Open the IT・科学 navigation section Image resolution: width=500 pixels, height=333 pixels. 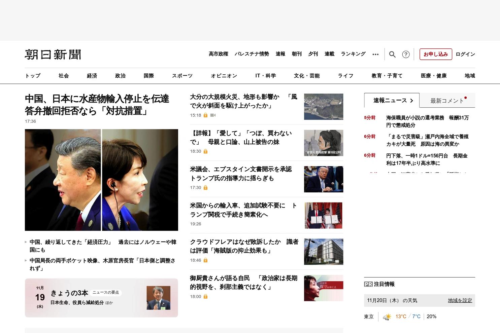coord(266,76)
